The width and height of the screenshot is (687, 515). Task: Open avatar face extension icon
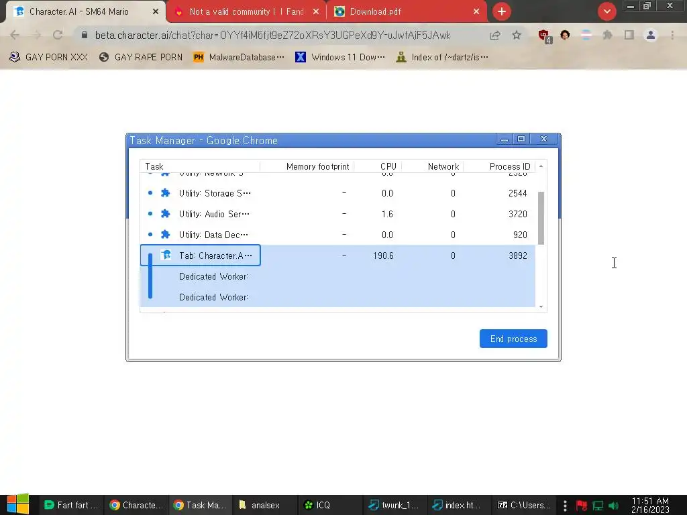(x=565, y=35)
